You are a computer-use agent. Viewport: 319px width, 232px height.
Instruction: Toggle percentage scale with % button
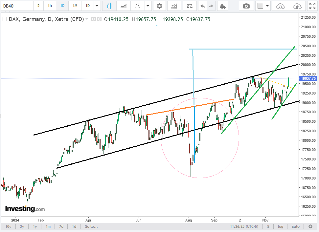point(268,226)
